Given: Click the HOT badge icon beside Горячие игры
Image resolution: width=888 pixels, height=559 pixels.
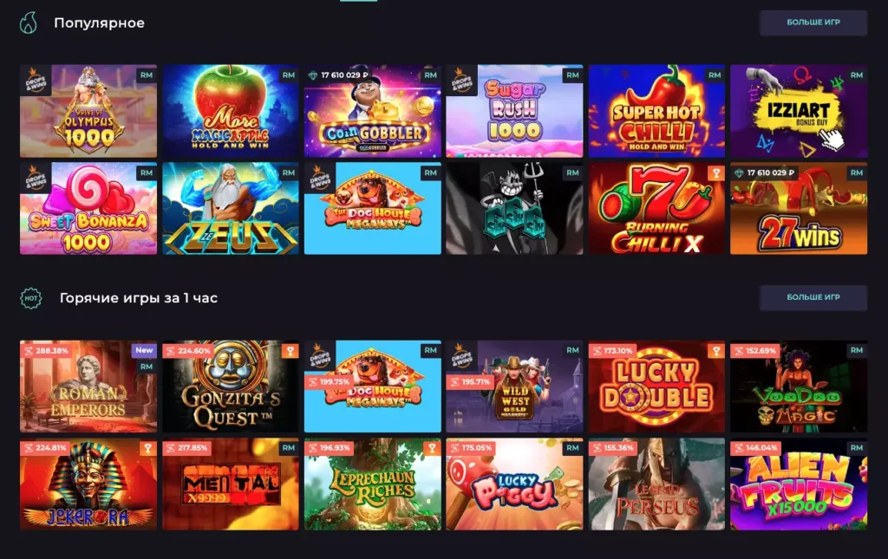Looking at the screenshot, I should [30, 298].
